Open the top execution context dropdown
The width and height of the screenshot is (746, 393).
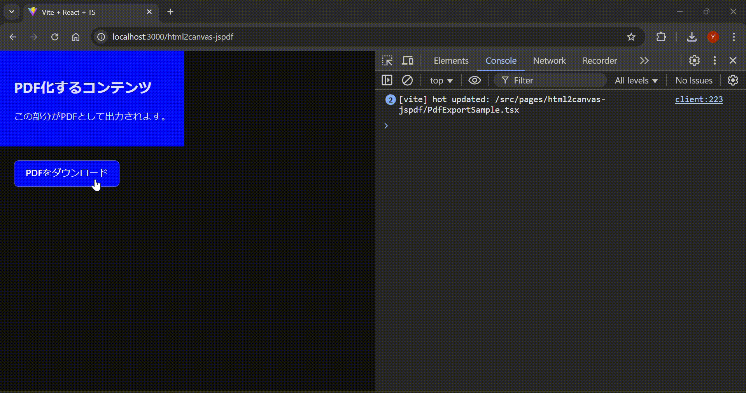[441, 80]
